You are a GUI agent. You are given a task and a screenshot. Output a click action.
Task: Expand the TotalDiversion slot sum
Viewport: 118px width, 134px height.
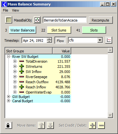pos(15,61)
